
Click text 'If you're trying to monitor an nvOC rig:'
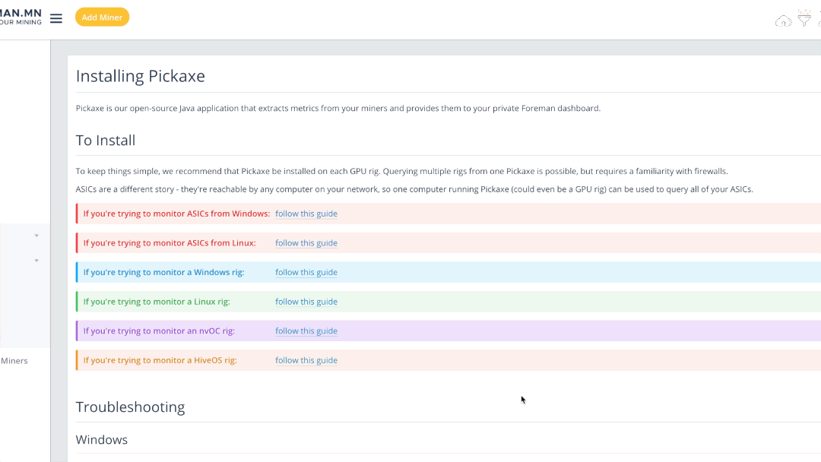(x=159, y=331)
